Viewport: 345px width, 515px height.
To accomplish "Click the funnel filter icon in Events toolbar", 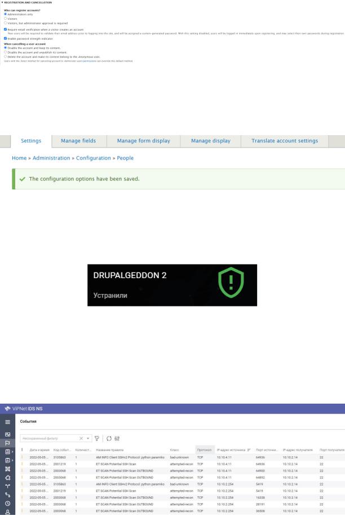I will (x=97, y=439).
